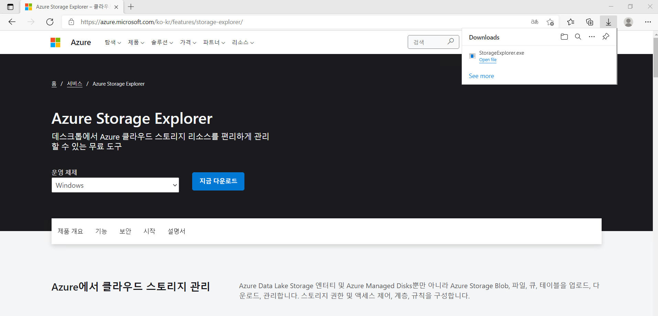Open the 운영 체제 Windows dropdown
This screenshot has width=658, height=316.
[x=115, y=185]
